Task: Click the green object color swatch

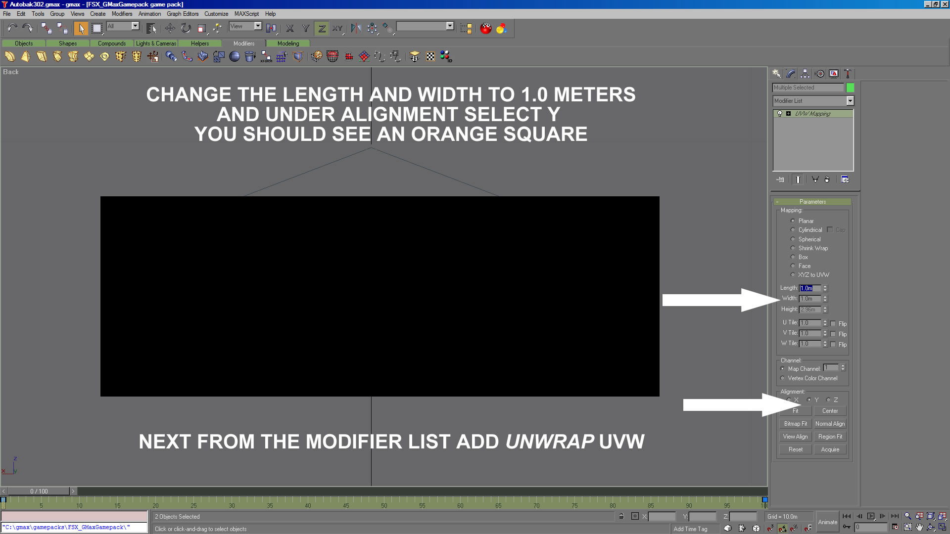Action: 850,88
